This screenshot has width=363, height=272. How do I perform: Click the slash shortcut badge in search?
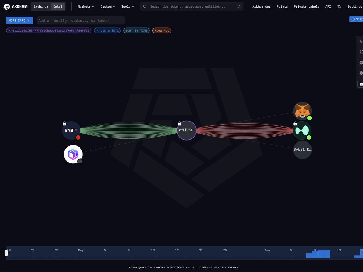(239, 6)
